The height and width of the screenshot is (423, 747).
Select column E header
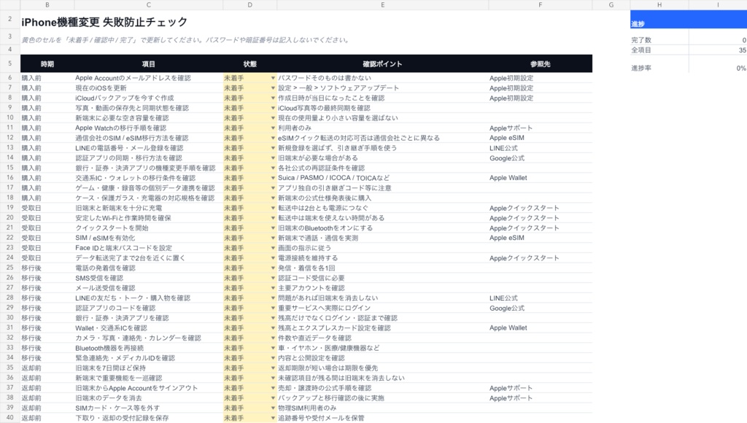pyautogui.click(x=382, y=5)
